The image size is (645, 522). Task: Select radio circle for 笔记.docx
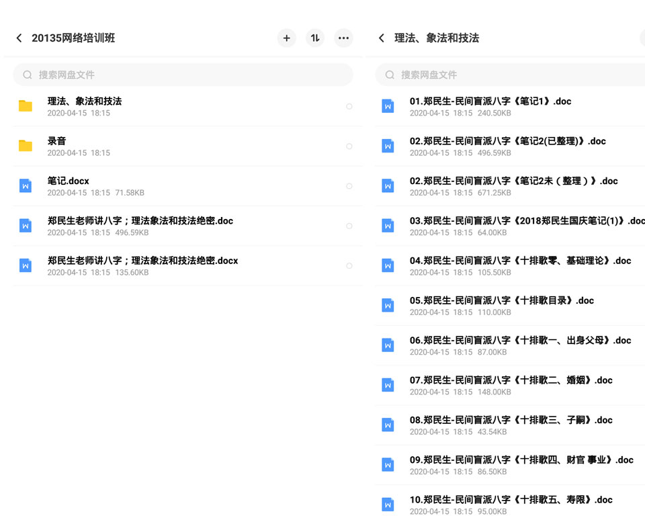[x=349, y=186]
